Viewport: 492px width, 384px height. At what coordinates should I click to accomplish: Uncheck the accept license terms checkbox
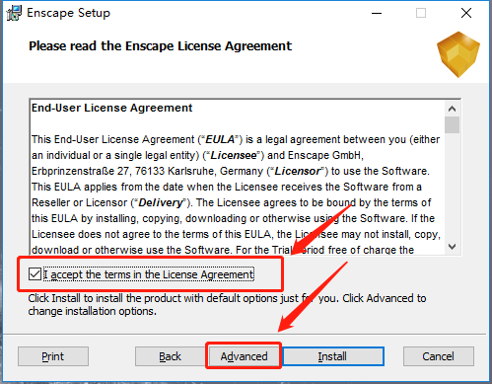35,274
